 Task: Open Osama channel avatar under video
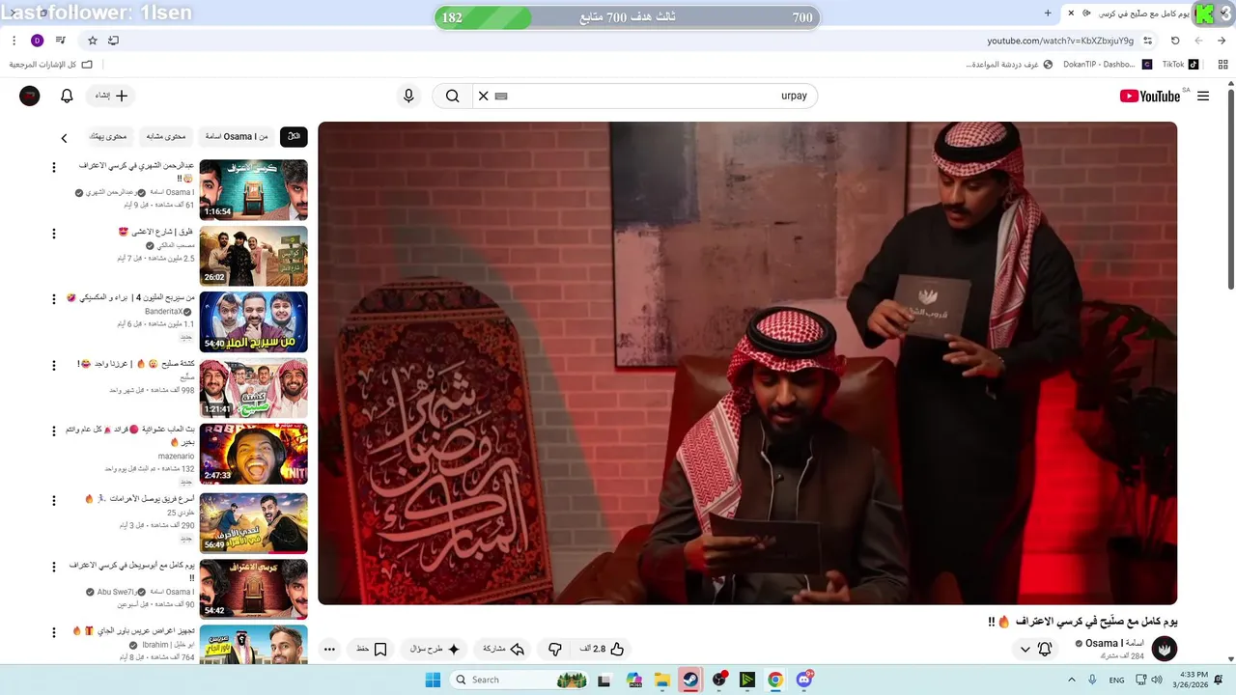[1164, 649]
